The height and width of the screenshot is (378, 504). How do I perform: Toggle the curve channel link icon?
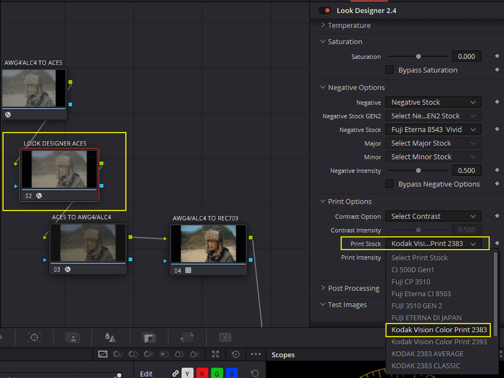click(175, 373)
